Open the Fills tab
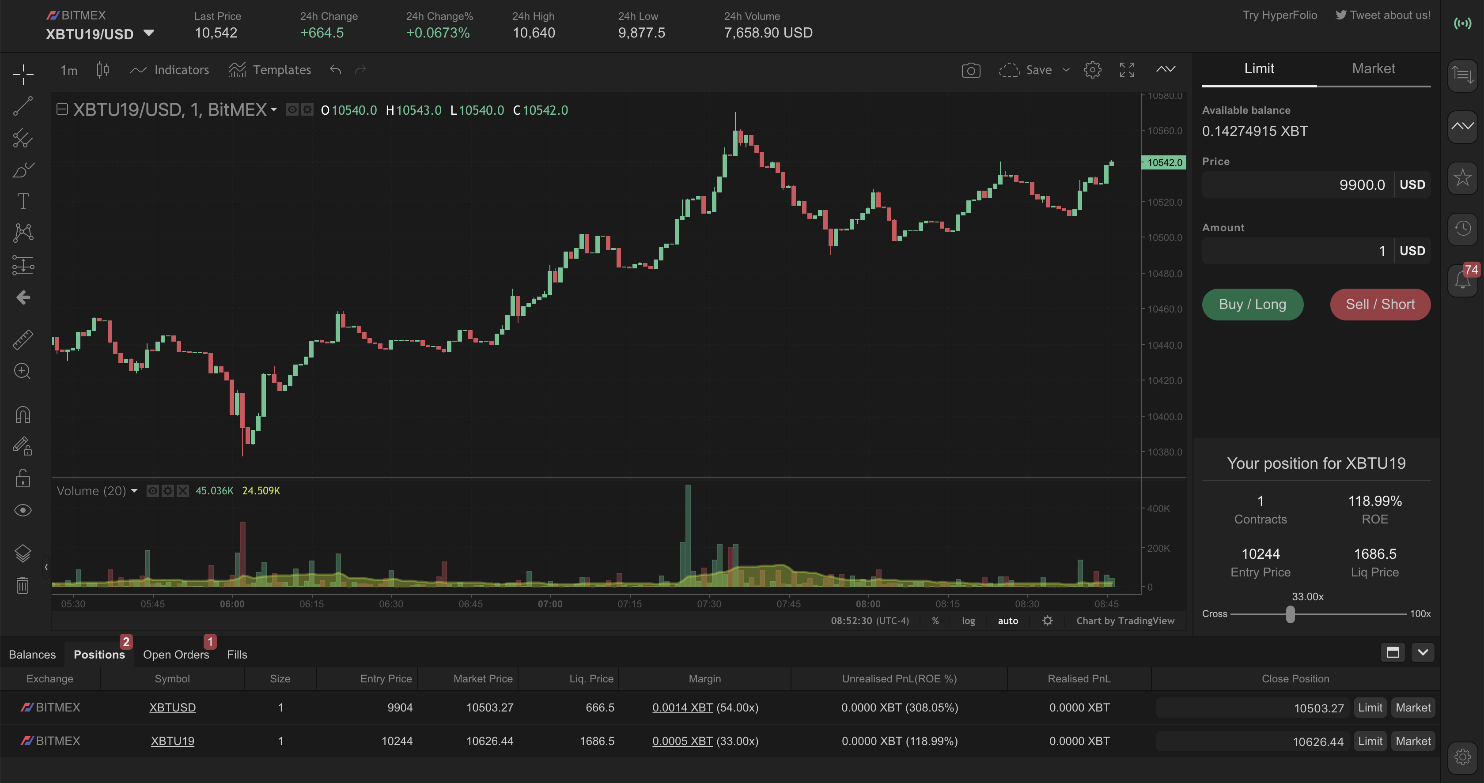 [237, 655]
